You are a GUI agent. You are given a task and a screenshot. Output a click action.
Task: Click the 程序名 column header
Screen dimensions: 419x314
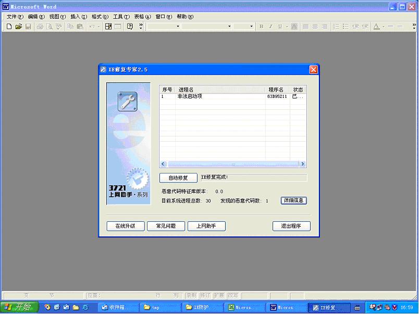coord(278,90)
